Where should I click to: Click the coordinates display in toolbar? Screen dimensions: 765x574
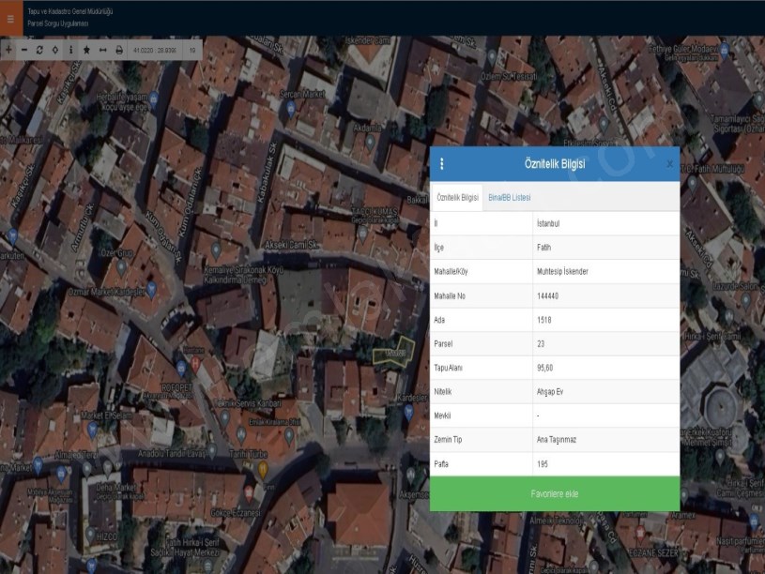(x=155, y=49)
